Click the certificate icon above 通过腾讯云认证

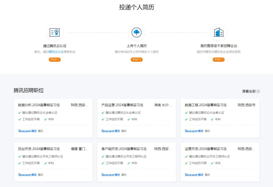point(55,32)
